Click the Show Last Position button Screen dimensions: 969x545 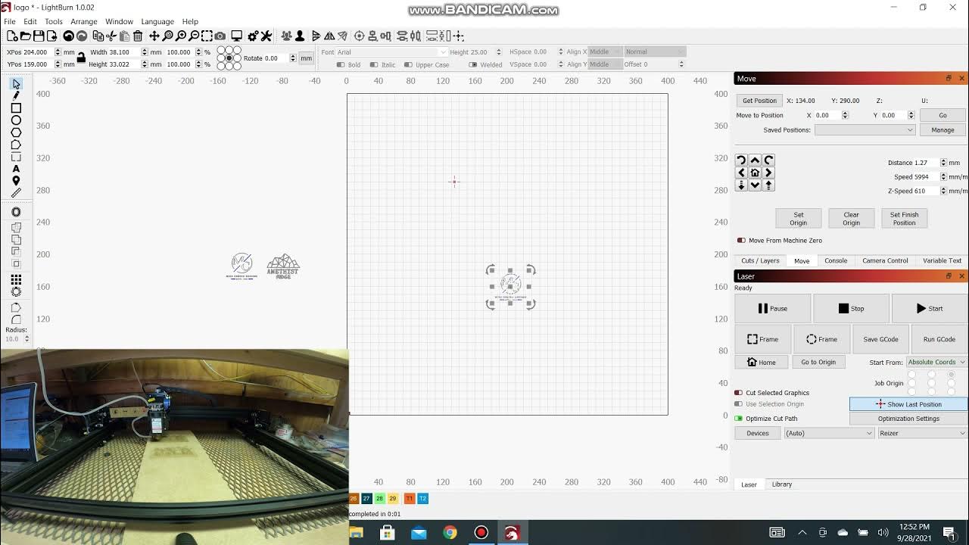point(908,404)
